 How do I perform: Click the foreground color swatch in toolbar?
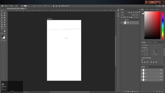tap(3, 36)
